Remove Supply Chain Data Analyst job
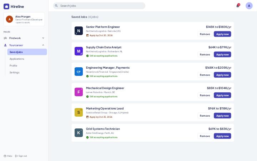 pyautogui.click(x=205, y=54)
